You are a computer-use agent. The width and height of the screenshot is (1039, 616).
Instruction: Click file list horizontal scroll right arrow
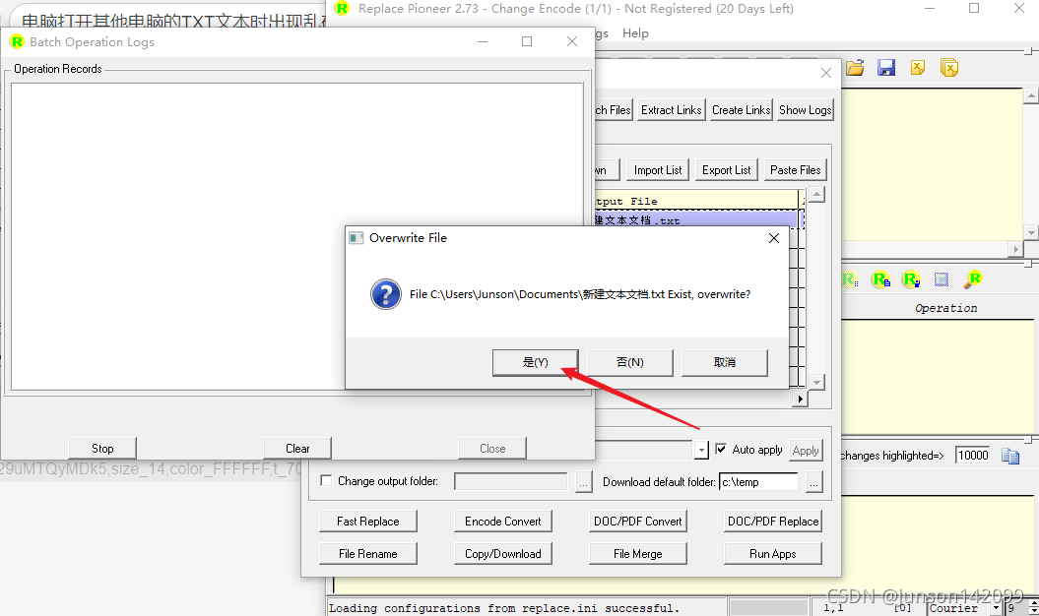pyautogui.click(x=800, y=399)
